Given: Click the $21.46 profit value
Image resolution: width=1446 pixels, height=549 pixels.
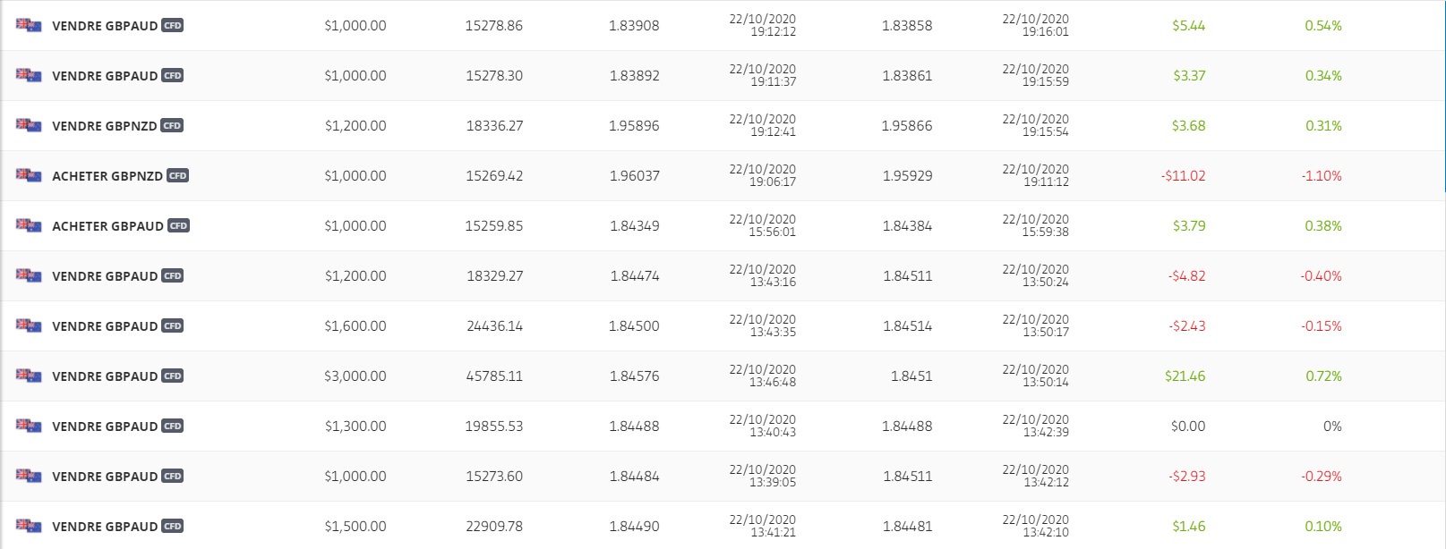Looking at the screenshot, I should [1185, 376].
